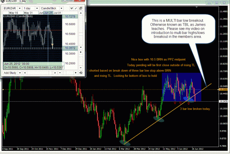Click the 10.7278 price marker
The height and width of the screenshot is (154, 230).
70,16
